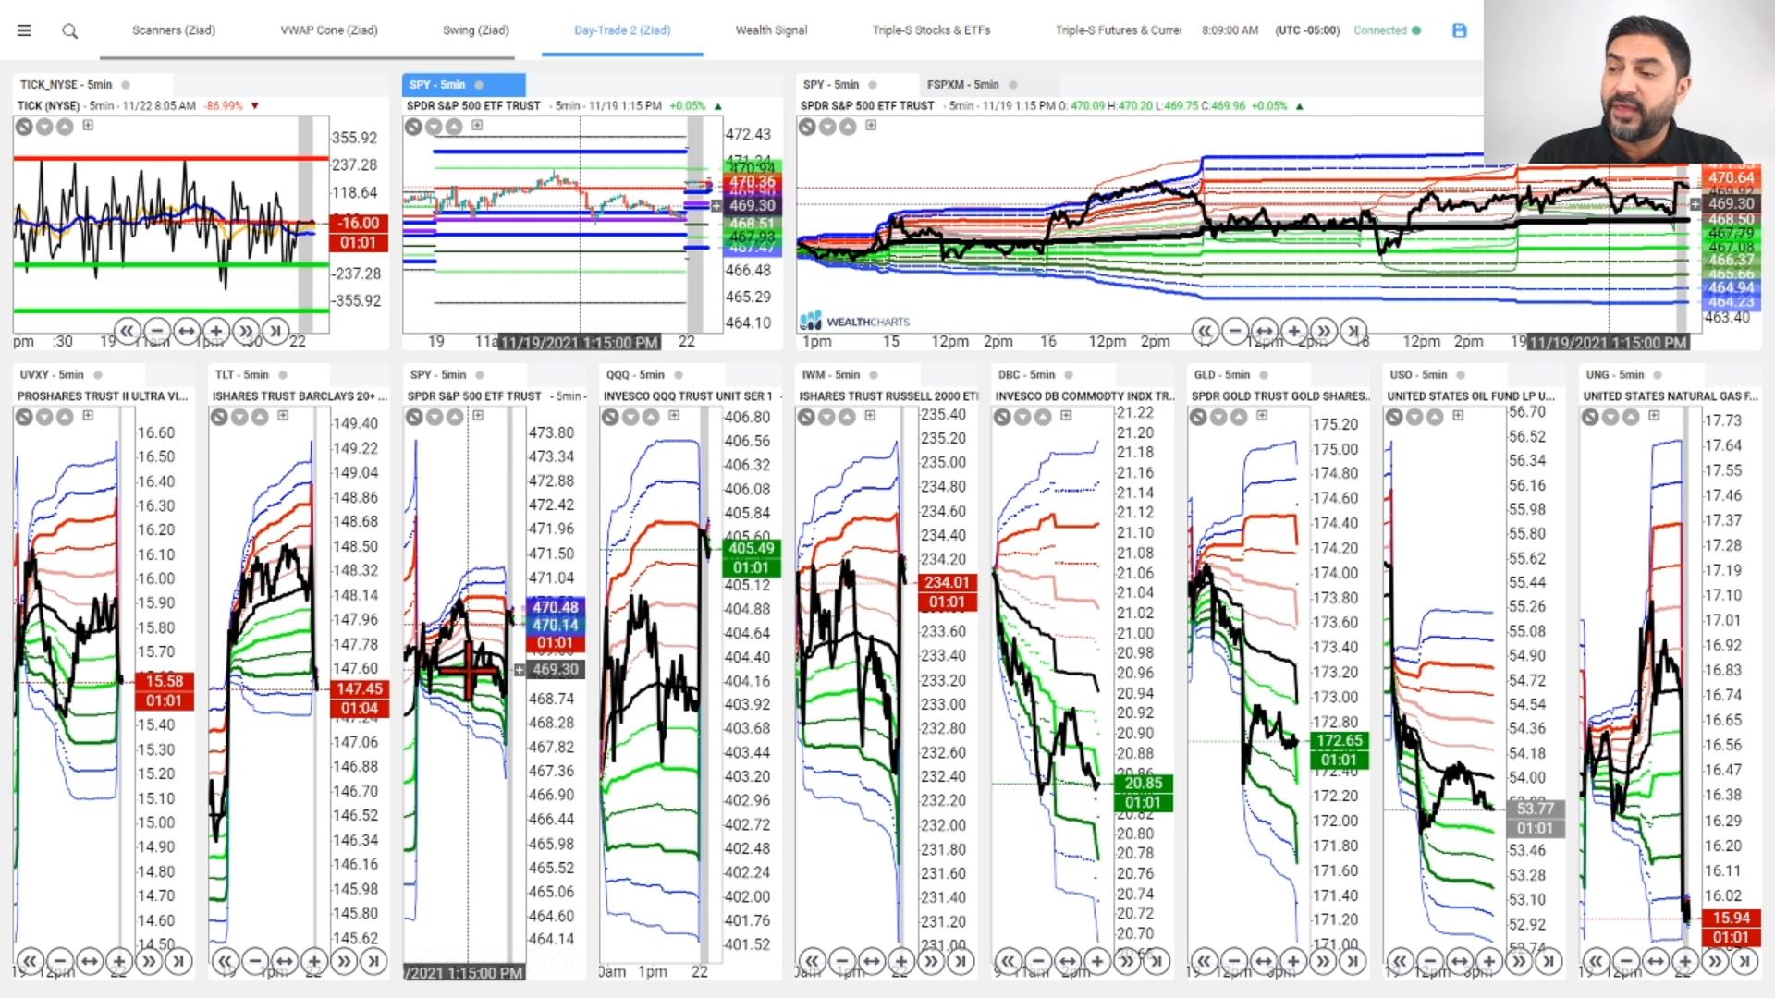
Task: Toggle the link dot beside IWM - 5min
Action: coord(875,375)
